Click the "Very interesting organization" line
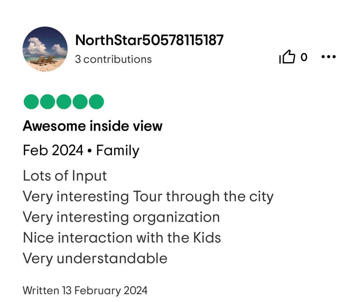Viewport: 359px width, 302px height. 121,217
